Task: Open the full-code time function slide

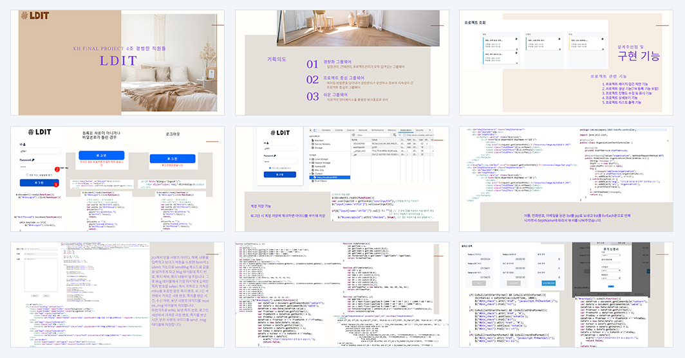Action: point(342,295)
